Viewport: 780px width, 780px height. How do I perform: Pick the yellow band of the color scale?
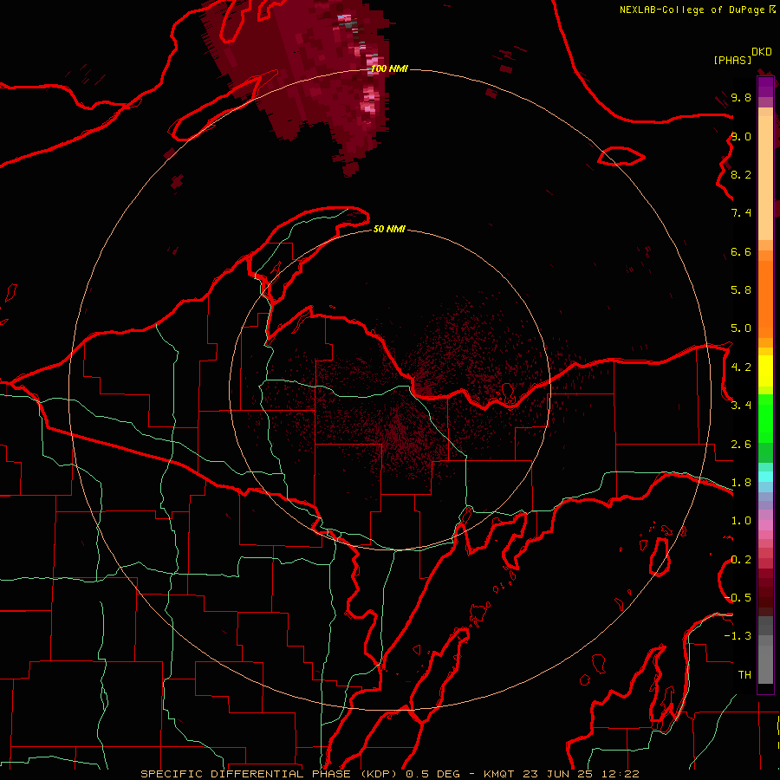[765, 371]
